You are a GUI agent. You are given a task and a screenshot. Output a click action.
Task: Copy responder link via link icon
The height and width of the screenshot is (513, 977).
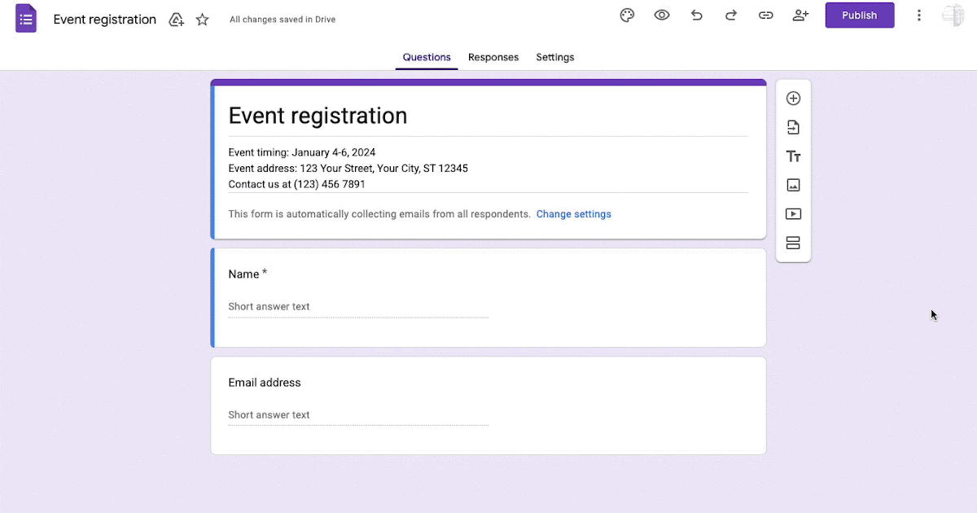tap(765, 15)
